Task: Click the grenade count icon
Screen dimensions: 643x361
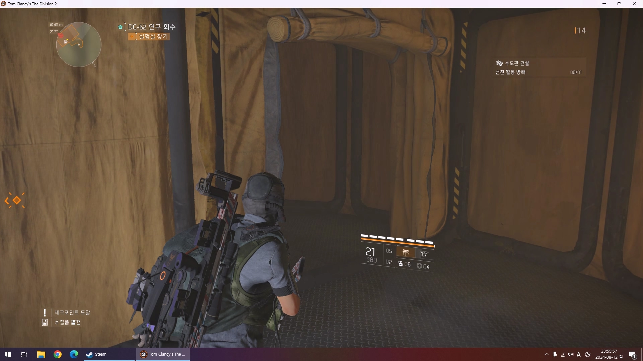Action: 401,264
